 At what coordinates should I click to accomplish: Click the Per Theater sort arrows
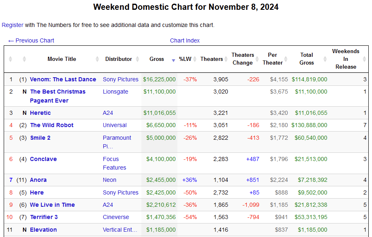(286, 59)
